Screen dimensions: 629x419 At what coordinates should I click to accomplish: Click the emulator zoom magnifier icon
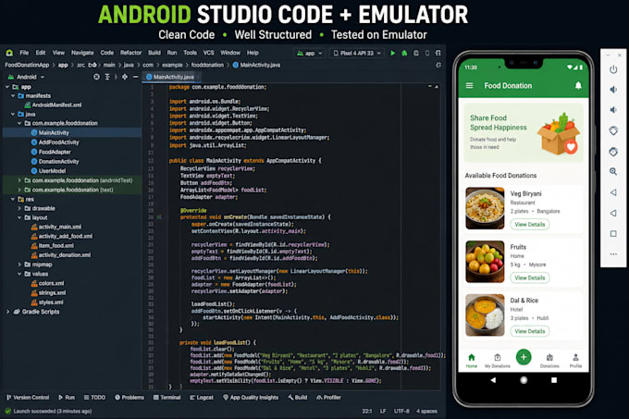tap(613, 172)
